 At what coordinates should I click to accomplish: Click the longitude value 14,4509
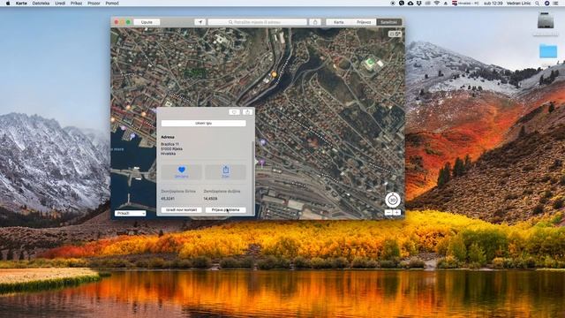click(210, 199)
